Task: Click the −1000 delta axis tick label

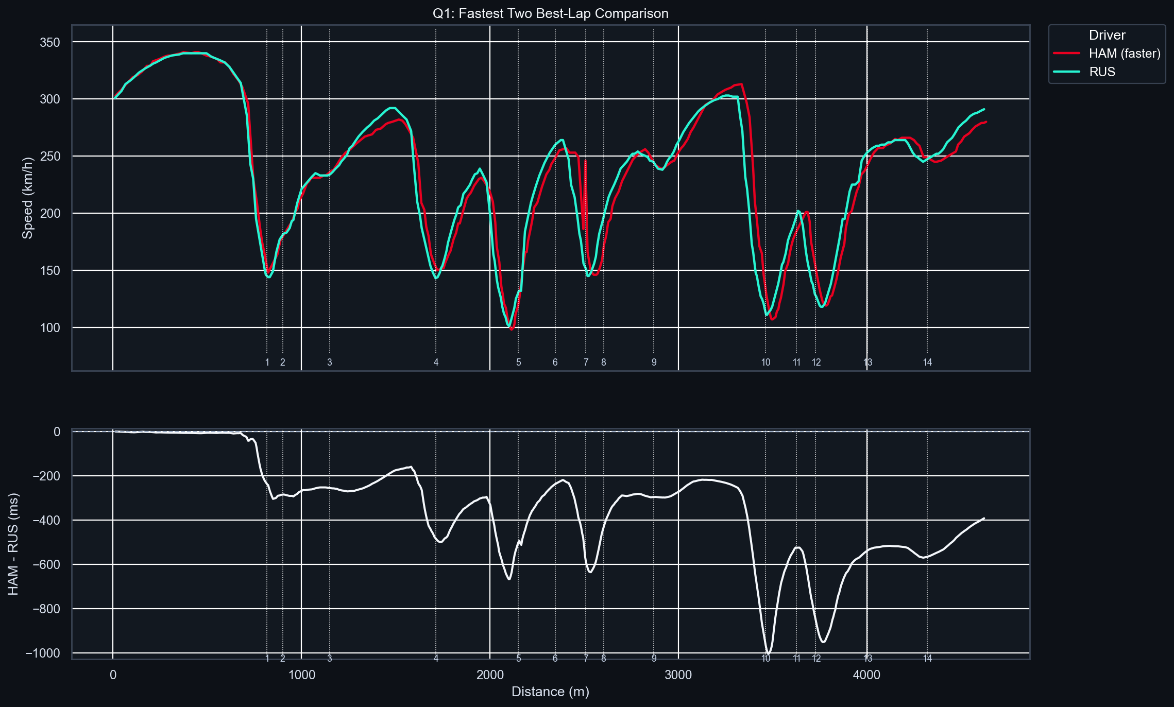Action: [43, 653]
